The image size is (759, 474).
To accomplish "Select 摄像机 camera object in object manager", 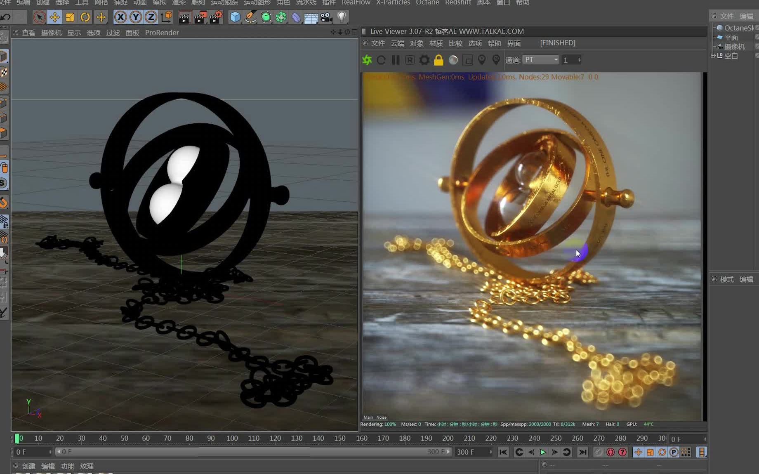I will point(734,47).
